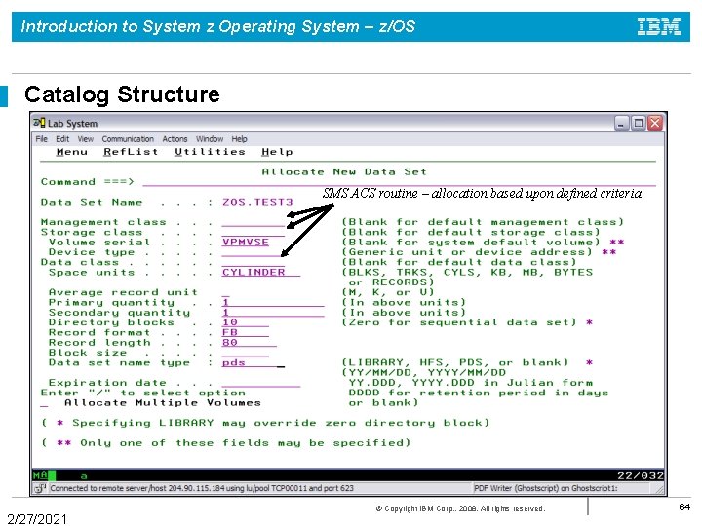Click the cursor position indicator 22/032
702x526 pixels.
coord(641,476)
